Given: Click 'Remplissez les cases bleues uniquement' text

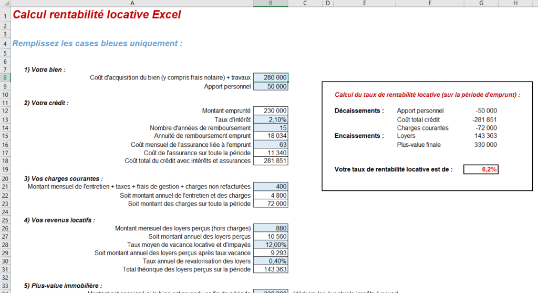Looking at the screenshot, I should 97,43.
